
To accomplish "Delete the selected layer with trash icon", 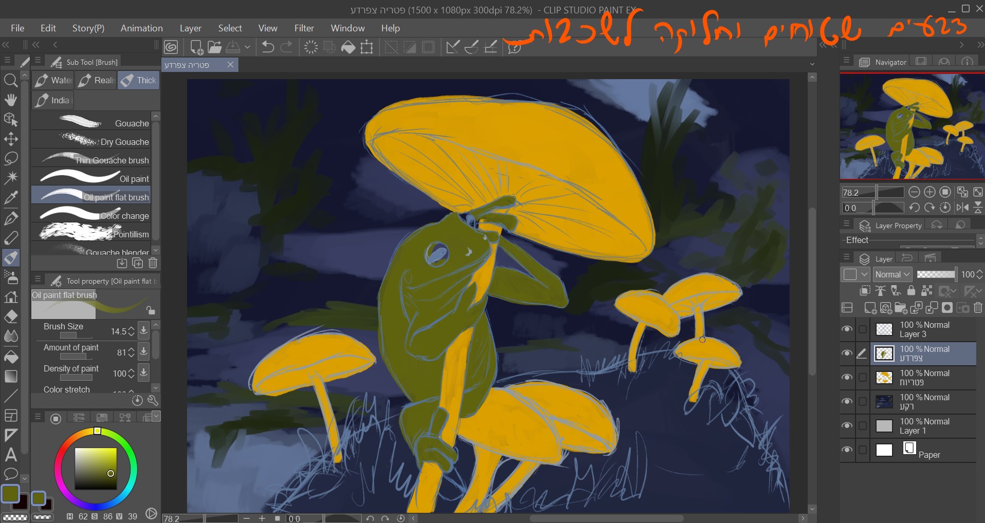I will 978,308.
